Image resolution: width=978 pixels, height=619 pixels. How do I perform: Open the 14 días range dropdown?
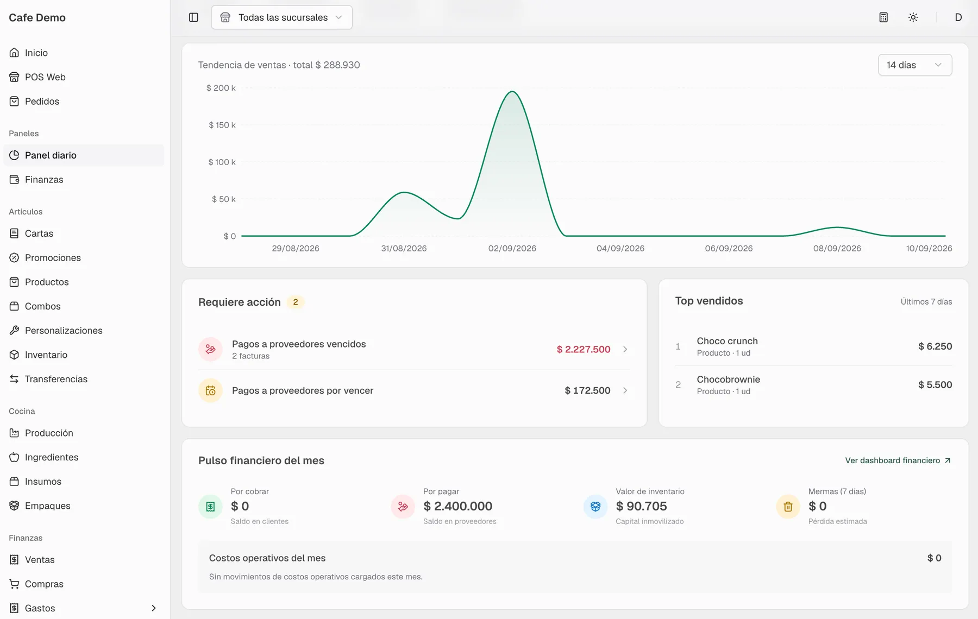point(915,65)
